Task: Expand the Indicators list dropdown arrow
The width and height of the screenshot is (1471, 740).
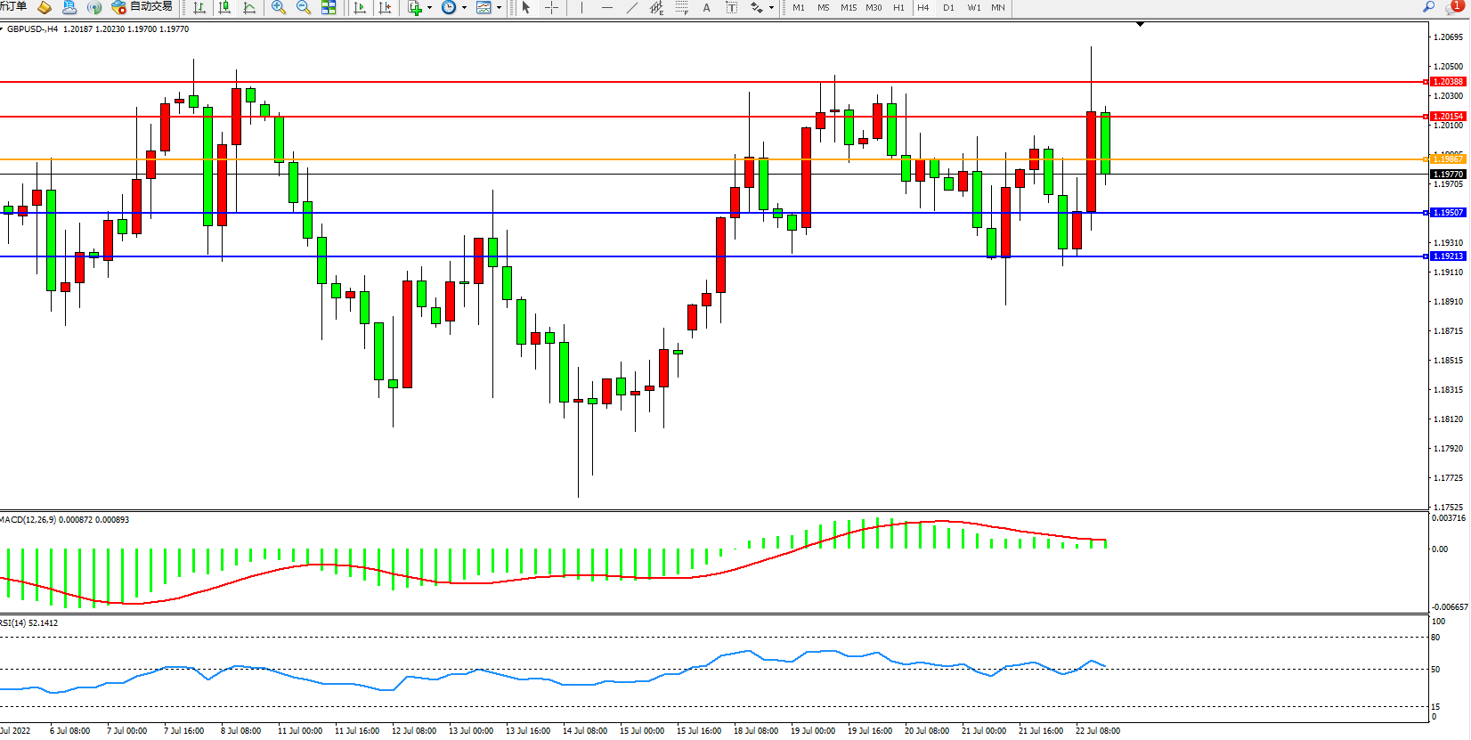Action: [429, 7]
